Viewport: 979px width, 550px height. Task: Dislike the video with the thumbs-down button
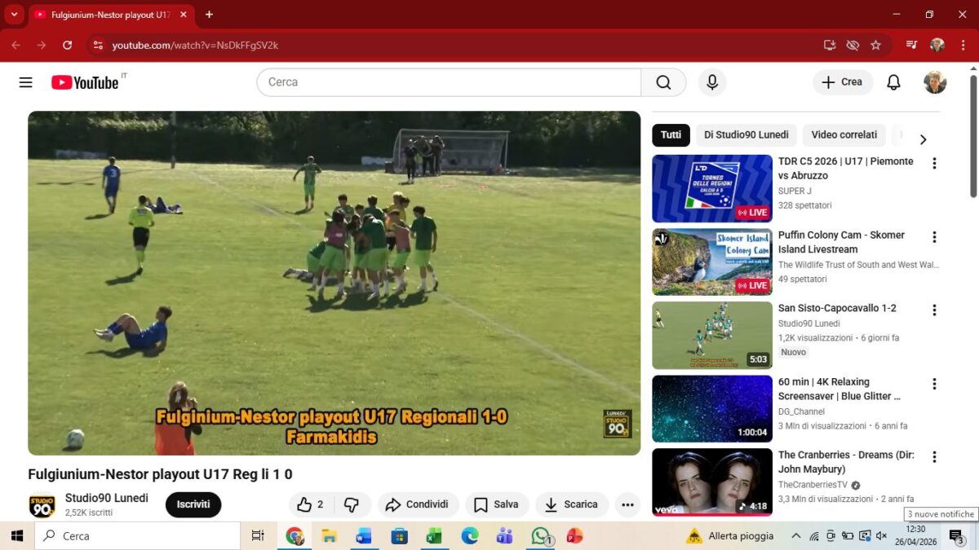pyautogui.click(x=352, y=504)
